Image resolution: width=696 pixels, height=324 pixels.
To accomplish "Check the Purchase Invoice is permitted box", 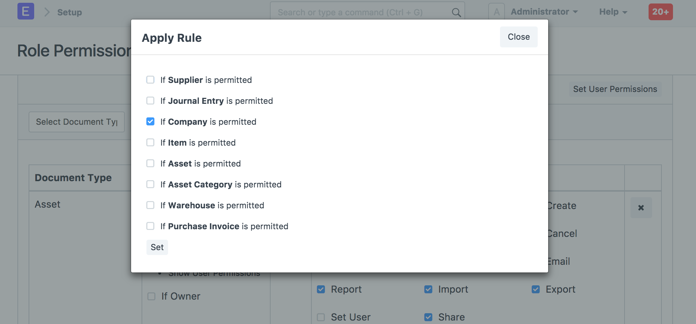I will (150, 226).
